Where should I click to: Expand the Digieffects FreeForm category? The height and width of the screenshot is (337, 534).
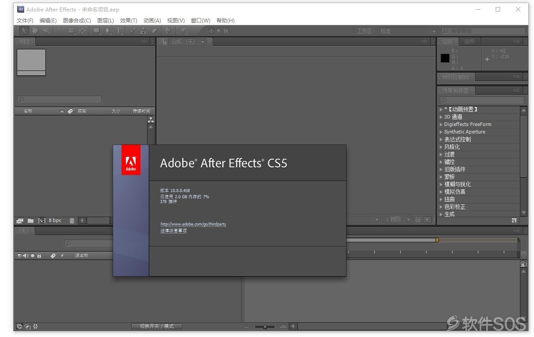click(x=441, y=124)
